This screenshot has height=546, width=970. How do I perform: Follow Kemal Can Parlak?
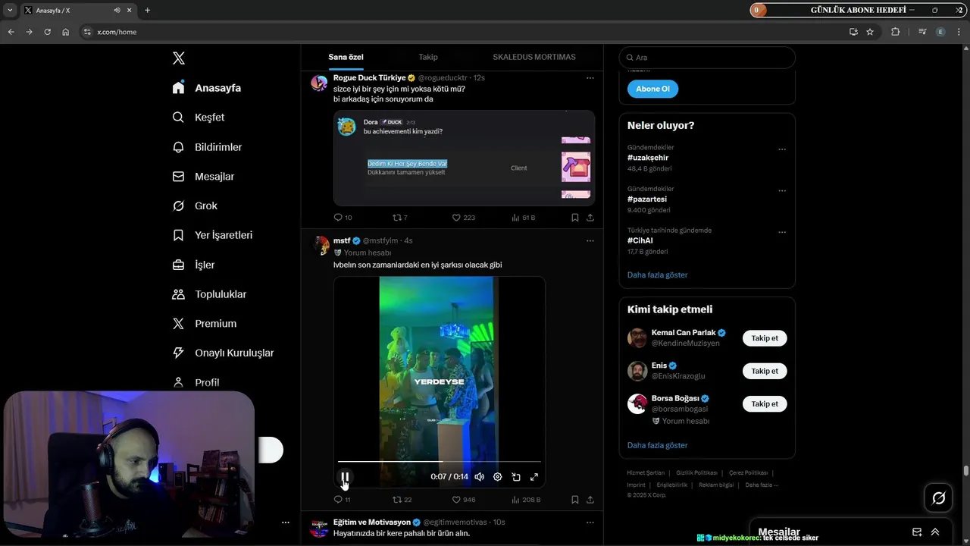(765, 338)
